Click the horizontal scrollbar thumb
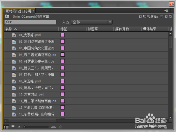 click(x=32, y=121)
